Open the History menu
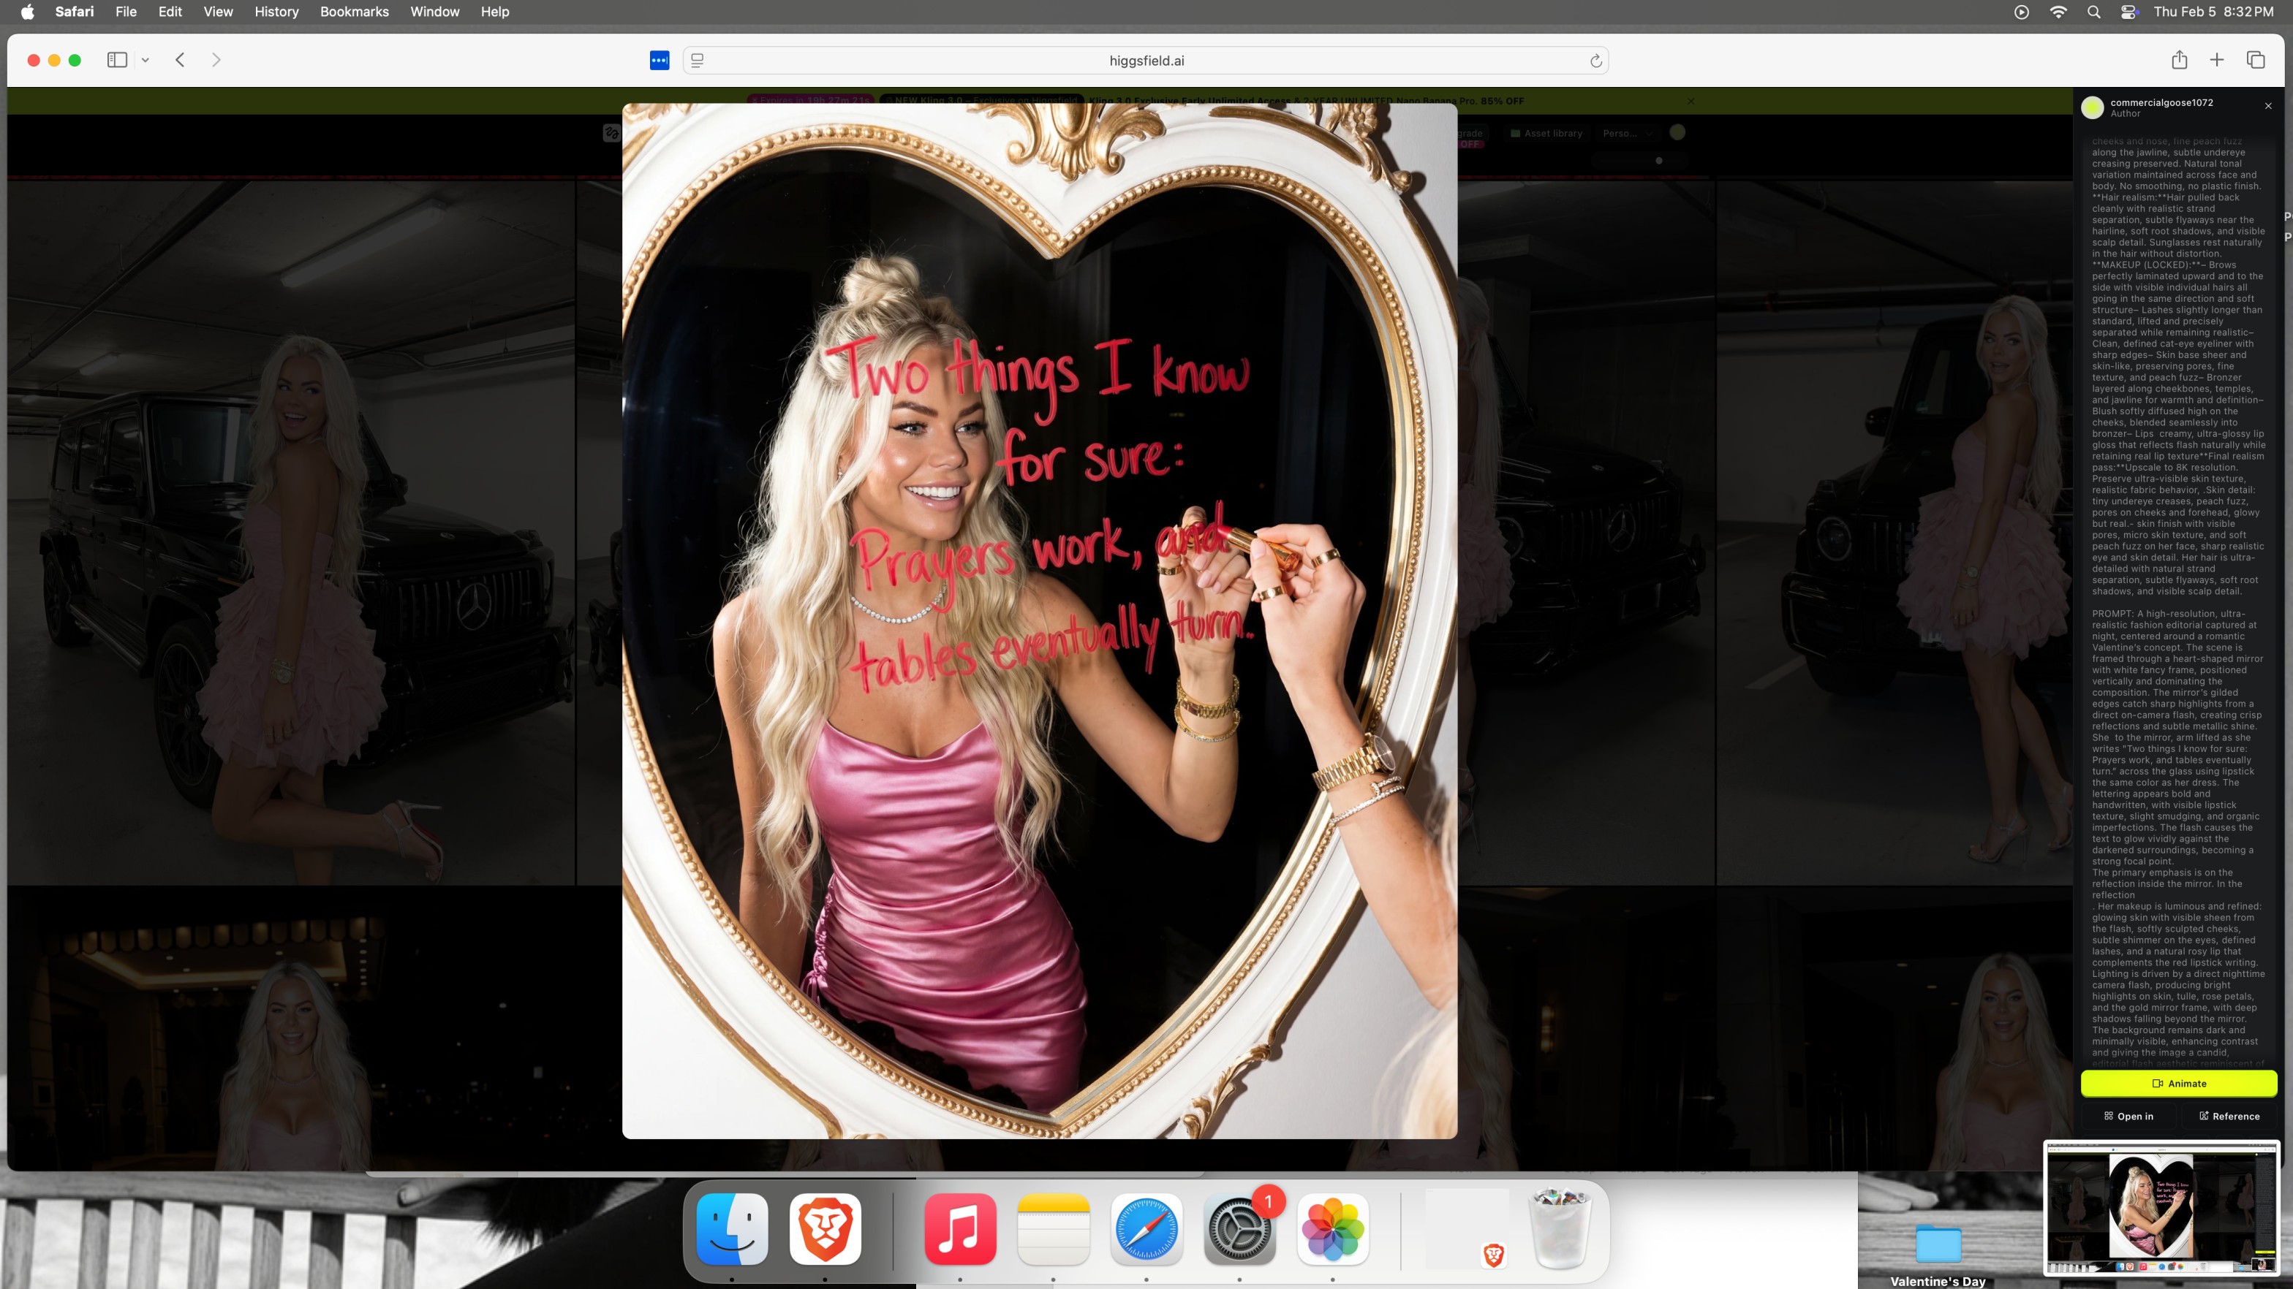The width and height of the screenshot is (2293, 1289). click(276, 12)
